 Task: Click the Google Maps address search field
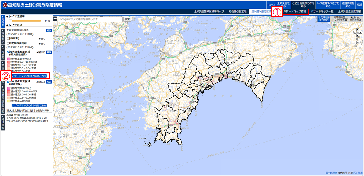[x=90, y=19]
